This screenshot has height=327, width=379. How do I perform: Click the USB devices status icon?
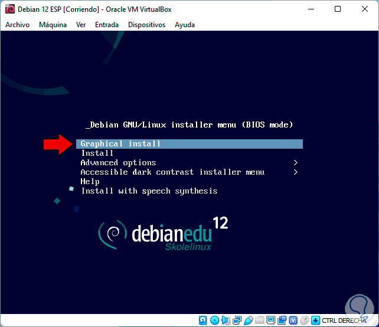(248, 321)
